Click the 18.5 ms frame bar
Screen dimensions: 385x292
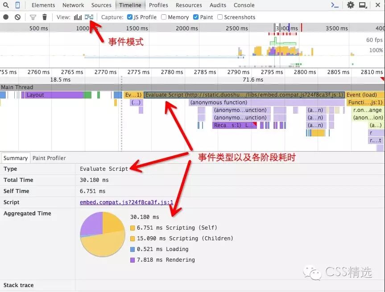pos(60,79)
